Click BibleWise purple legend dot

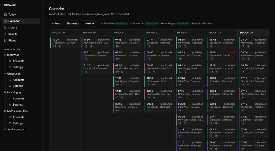tap(102, 23)
